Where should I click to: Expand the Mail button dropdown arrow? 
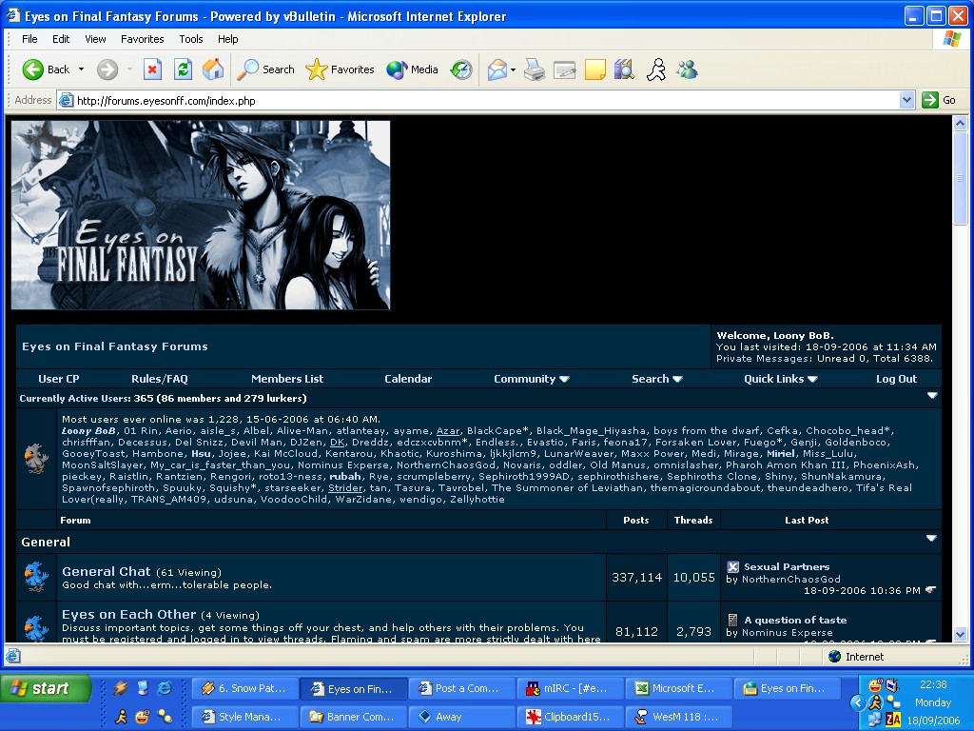pos(513,69)
